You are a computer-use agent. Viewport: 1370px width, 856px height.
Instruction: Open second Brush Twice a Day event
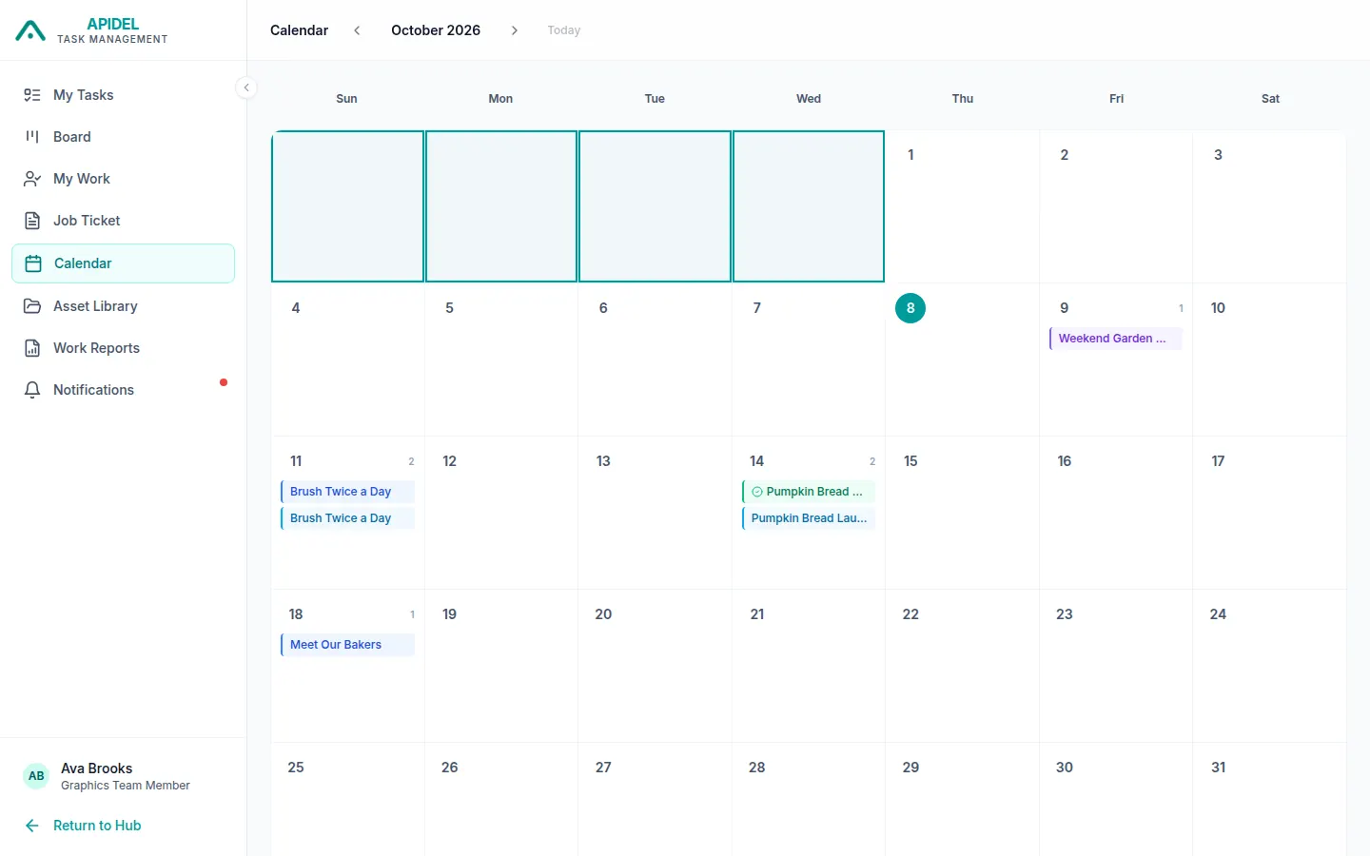(347, 518)
